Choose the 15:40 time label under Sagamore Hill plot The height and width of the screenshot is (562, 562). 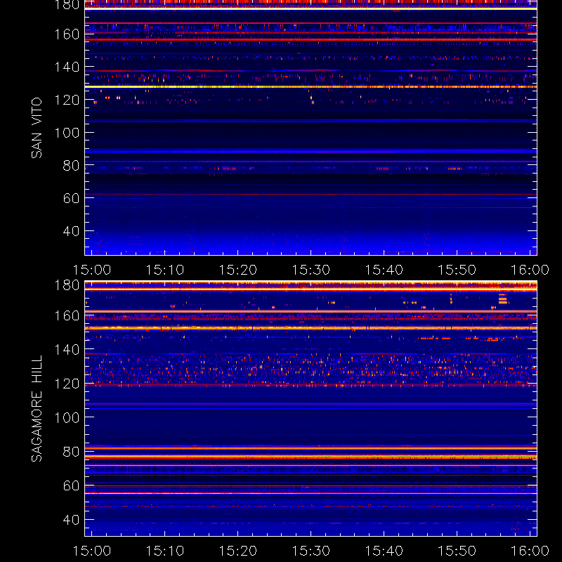pos(384,551)
